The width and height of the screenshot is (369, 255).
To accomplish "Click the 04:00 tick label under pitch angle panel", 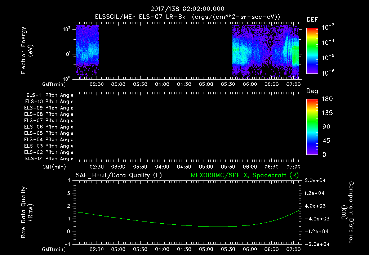I will pos(162,167).
